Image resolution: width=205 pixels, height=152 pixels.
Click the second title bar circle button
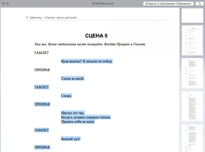(x=8, y=4)
